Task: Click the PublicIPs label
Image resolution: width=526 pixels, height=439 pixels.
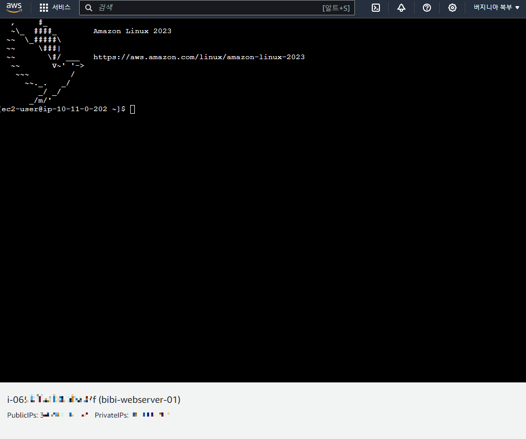Action: (x=22, y=415)
